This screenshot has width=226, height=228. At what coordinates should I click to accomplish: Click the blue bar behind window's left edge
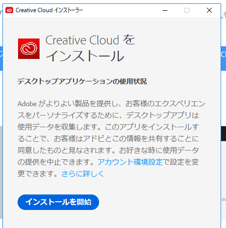click(x=1, y=58)
